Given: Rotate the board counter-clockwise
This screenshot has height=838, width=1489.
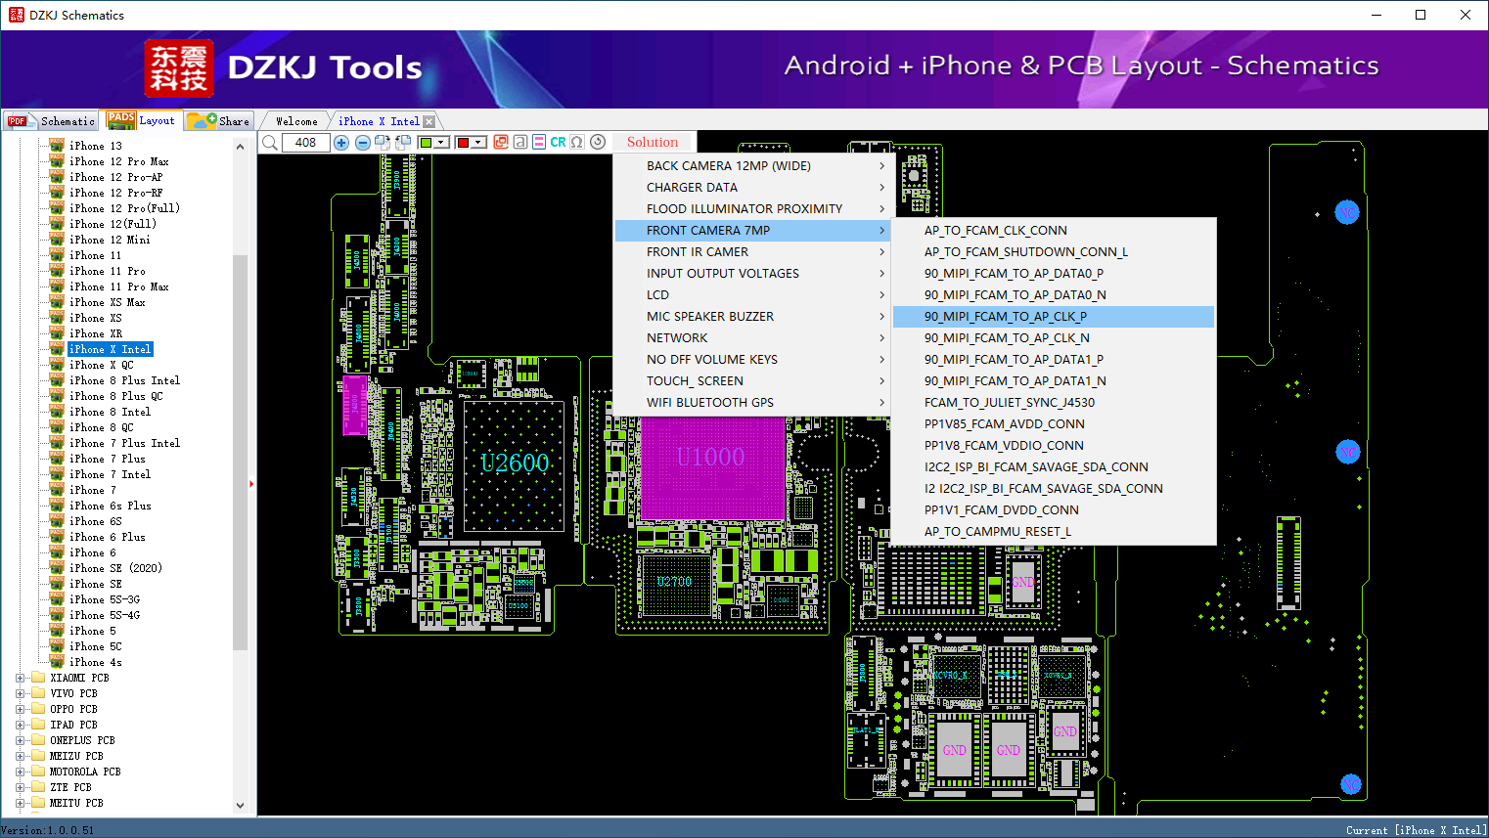Looking at the screenshot, I should tap(401, 143).
